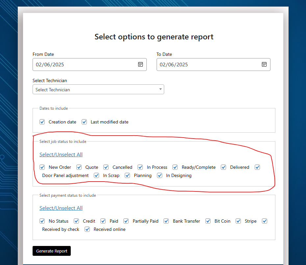Viewport: 306px width, 265px height.
Task: Click the Generate Report button
Action: (52, 251)
